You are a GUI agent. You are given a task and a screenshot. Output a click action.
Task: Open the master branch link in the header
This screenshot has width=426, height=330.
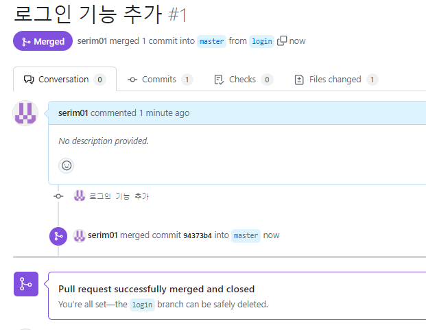coord(212,41)
